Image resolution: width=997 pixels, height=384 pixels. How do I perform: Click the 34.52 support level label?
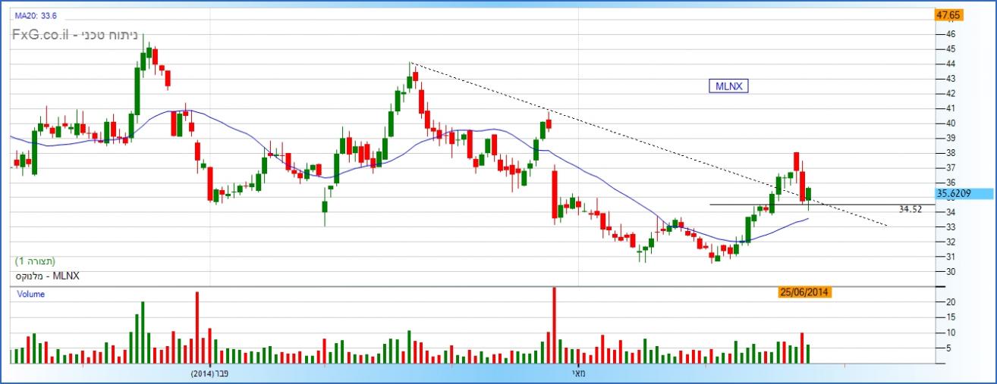pyautogui.click(x=910, y=209)
